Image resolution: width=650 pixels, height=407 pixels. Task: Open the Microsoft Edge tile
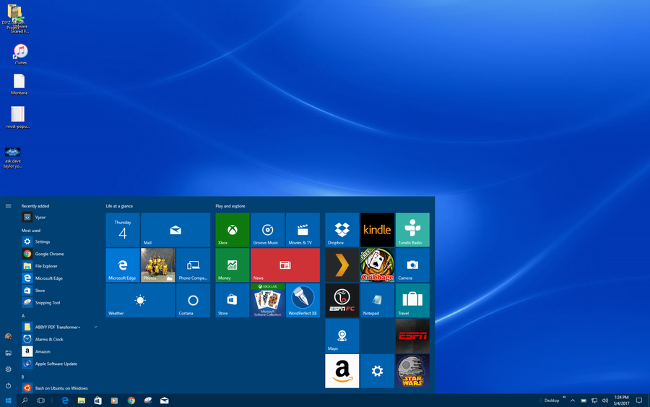[123, 265]
